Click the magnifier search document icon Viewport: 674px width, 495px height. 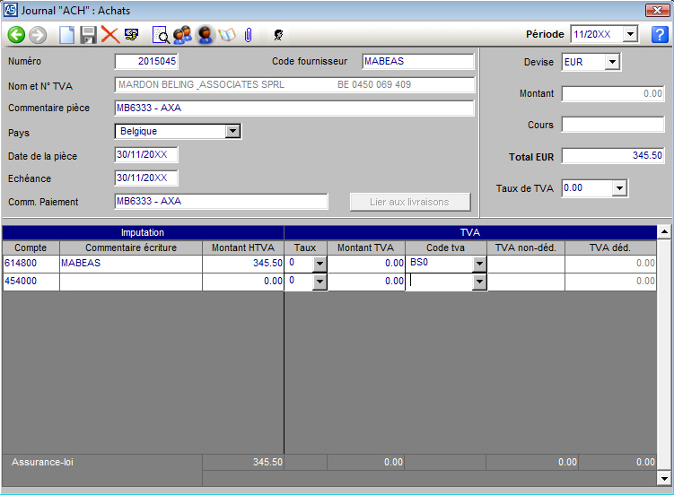coord(161,35)
